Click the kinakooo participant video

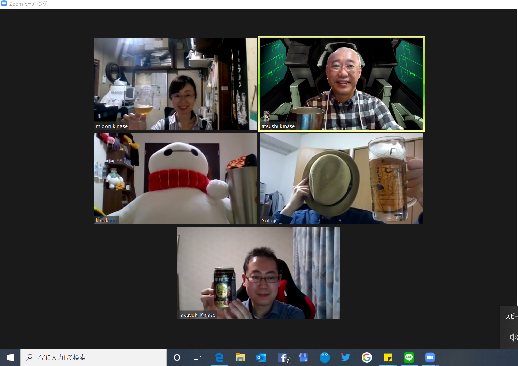point(175,178)
